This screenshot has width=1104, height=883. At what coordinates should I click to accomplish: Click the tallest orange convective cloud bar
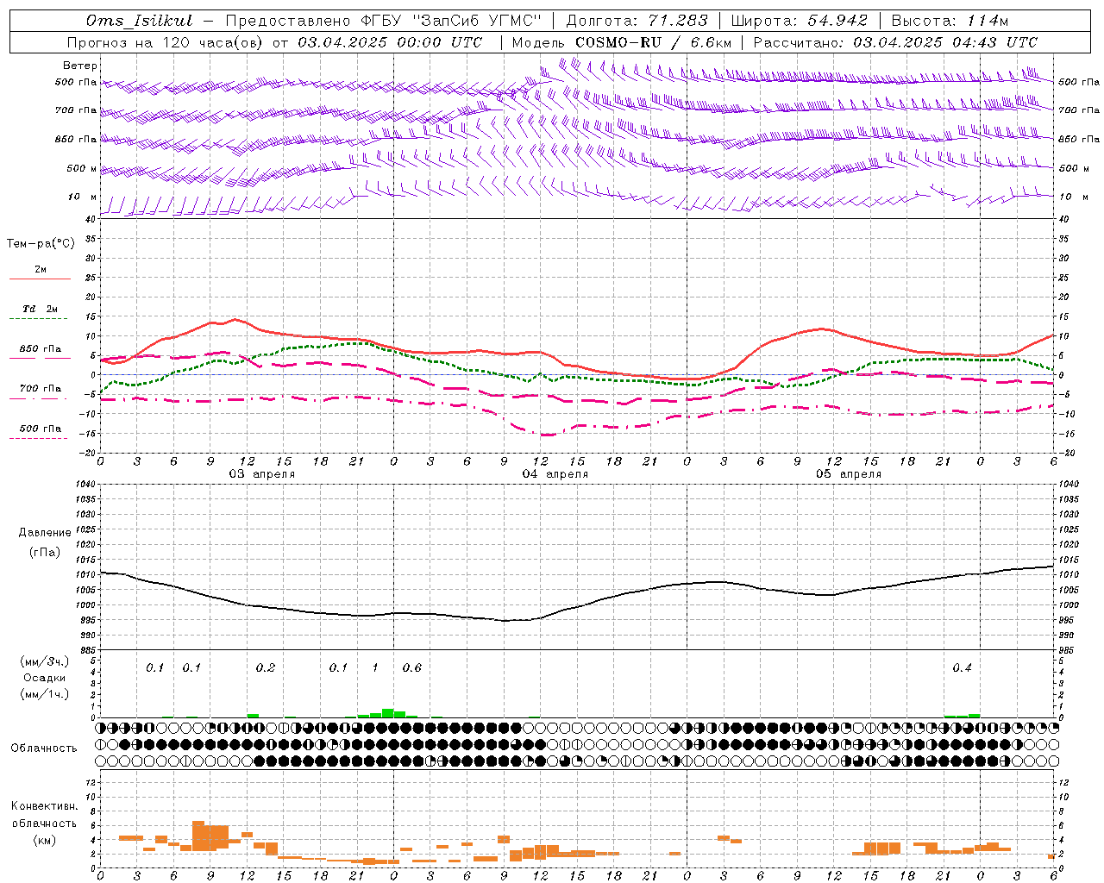pos(198,836)
